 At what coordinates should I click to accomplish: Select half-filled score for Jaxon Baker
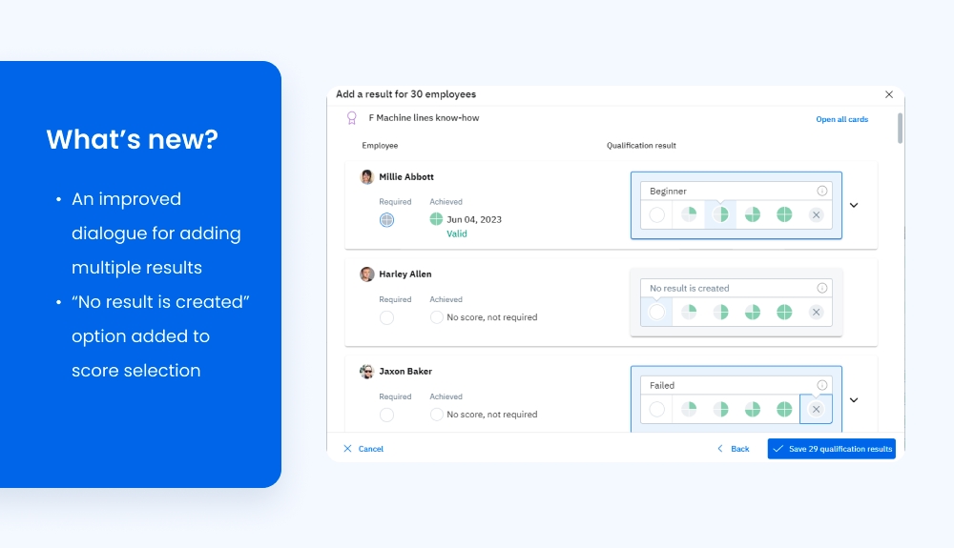click(x=721, y=410)
